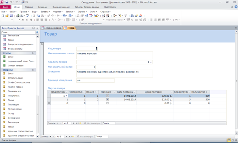Click the Help question mark icon
This screenshot has width=238, height=143.
(236, 7)
